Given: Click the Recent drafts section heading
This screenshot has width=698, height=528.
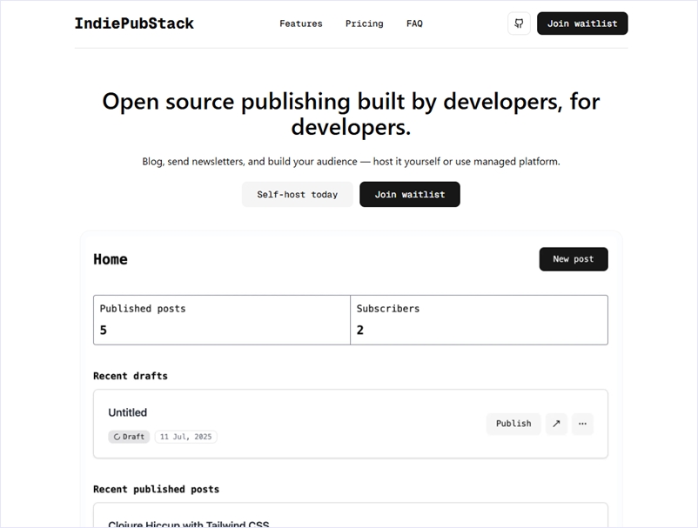Looking at the screenshot, I should [x=130, y=376].
